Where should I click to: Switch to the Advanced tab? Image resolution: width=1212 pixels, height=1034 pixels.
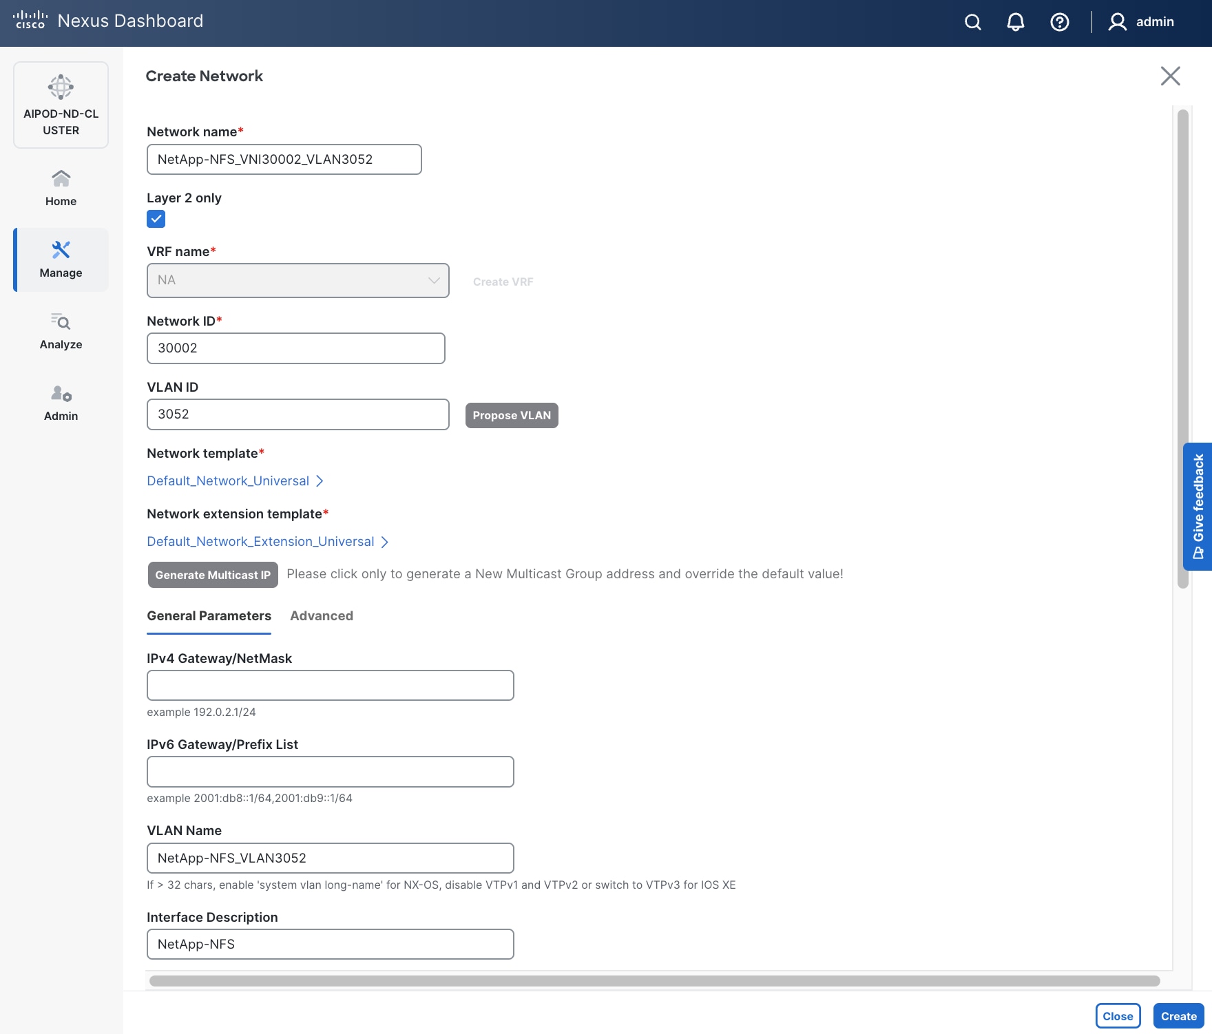point(321,616)
